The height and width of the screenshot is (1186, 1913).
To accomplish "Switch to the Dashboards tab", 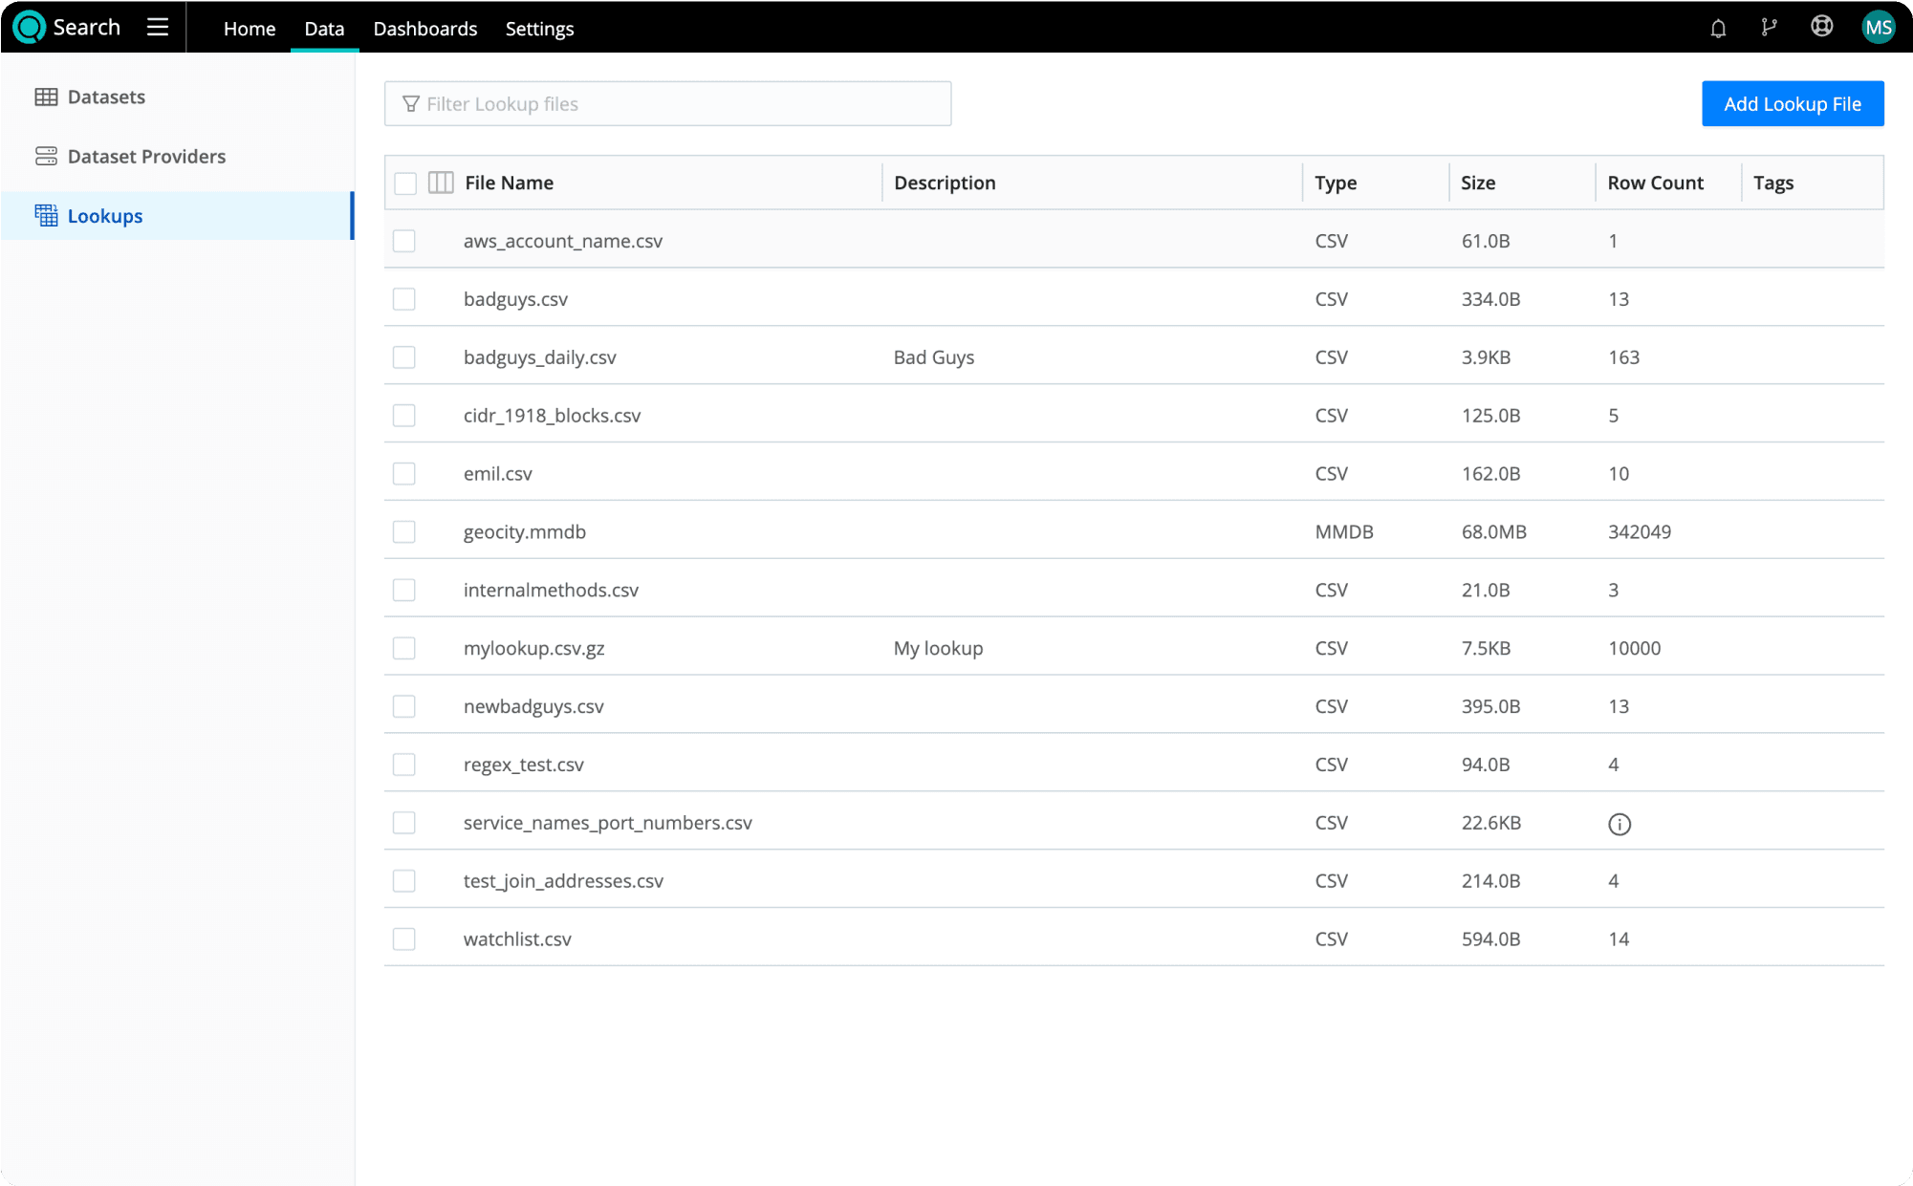I will pyautogui.click(x=424, y=29).
